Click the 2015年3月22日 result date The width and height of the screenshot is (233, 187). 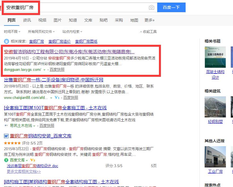pyautogui.click(x=16, y=149)
